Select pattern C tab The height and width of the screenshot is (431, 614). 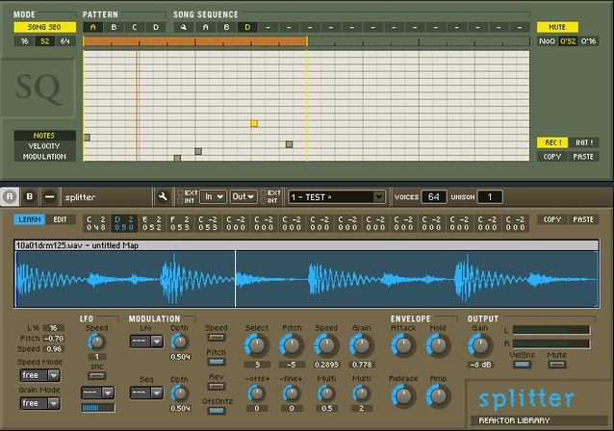tap(135, 27)
